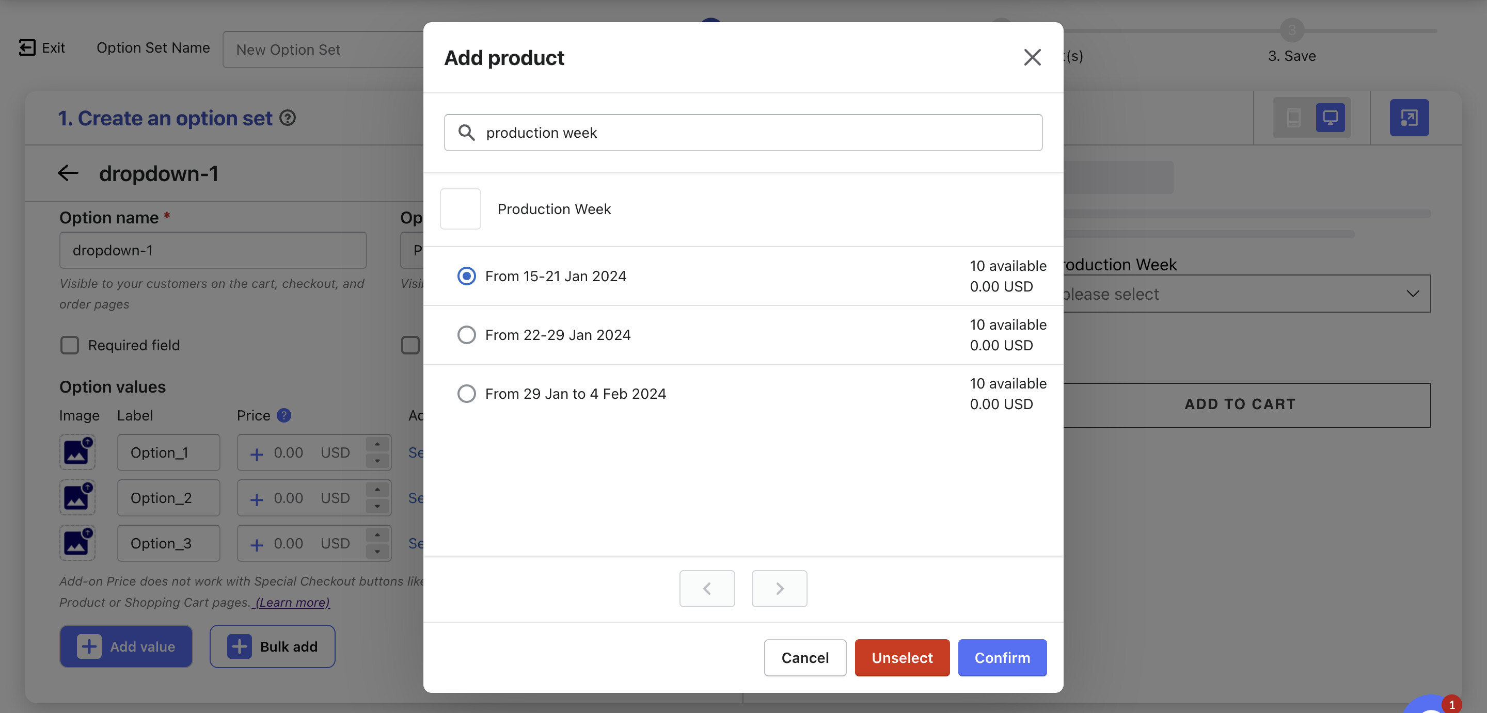Click the Option Set Name field
The width and height of the screenshot is (1487, 713).
(x=323, y=50)
